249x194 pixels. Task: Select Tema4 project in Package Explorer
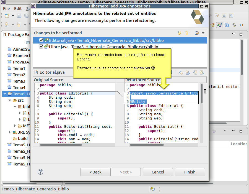click(x=17, y=88)
